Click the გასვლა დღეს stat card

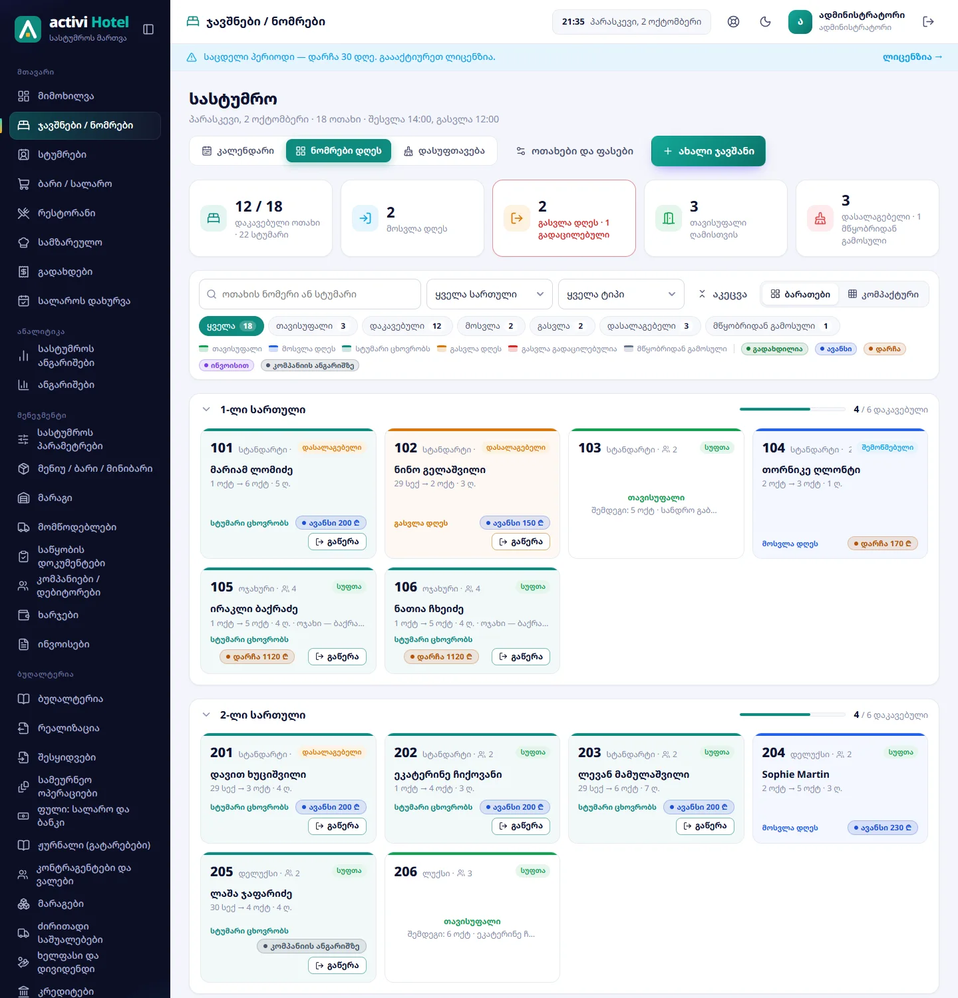(x=564, y=218)
